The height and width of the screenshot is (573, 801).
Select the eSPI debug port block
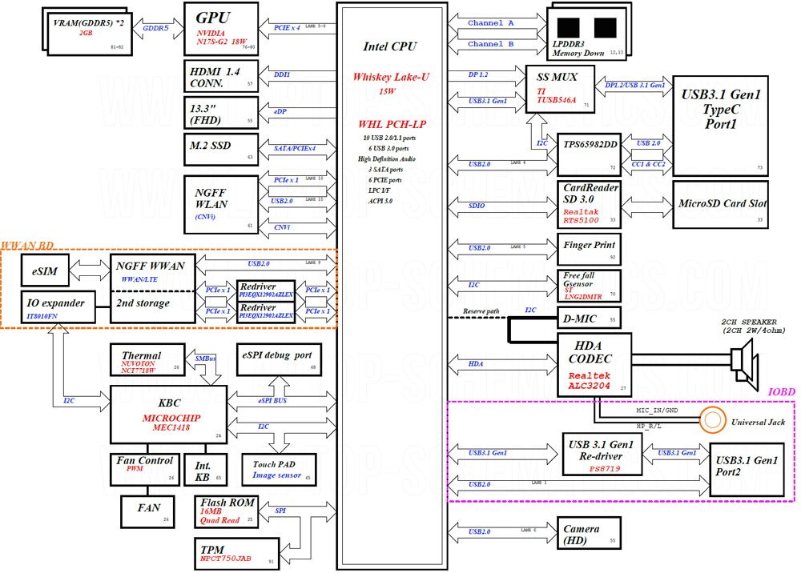[x=279, y=359]
